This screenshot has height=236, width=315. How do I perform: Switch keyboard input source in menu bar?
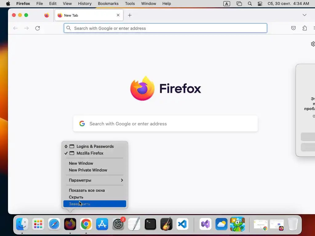(x=227, y=4)
